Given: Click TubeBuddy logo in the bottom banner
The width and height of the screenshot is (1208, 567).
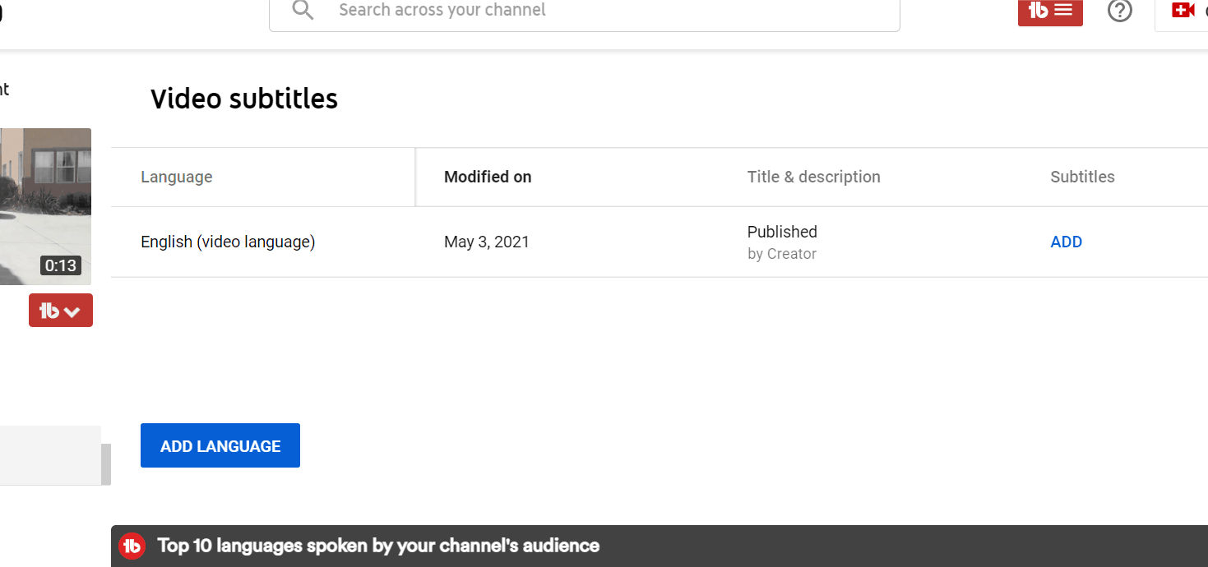Looking at the screenshot, I should 132,546.
